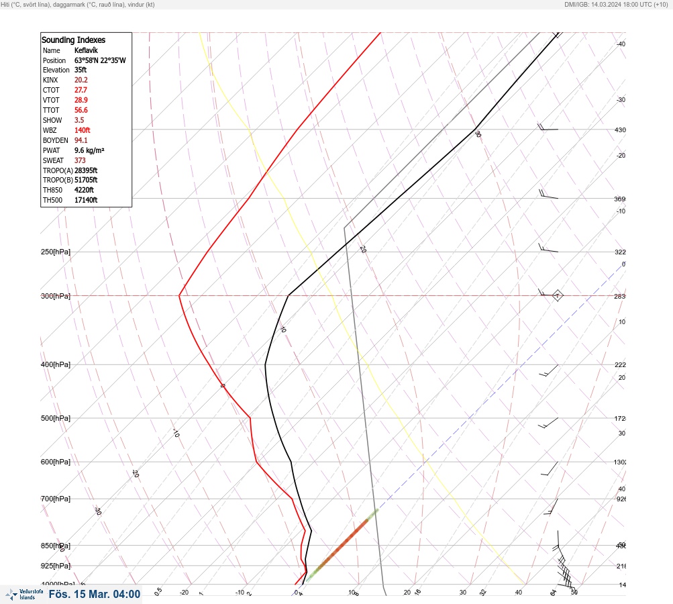Click the 'Sounding Indexes' title

[x=73, y=40]
